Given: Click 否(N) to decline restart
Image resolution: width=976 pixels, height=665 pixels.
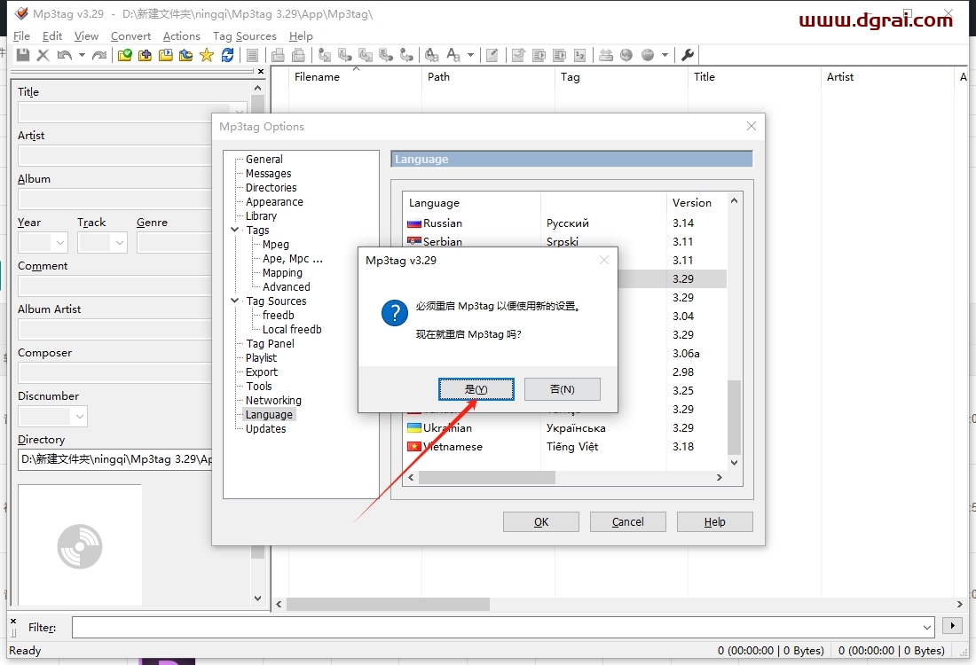Looking at the screenshot, I should coord(562,389).
